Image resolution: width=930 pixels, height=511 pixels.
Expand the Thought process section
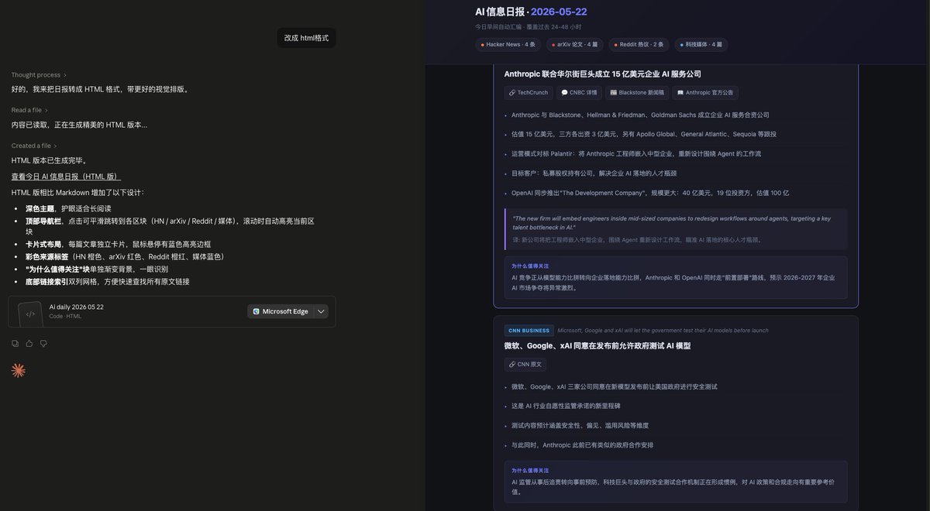[39, 75]
